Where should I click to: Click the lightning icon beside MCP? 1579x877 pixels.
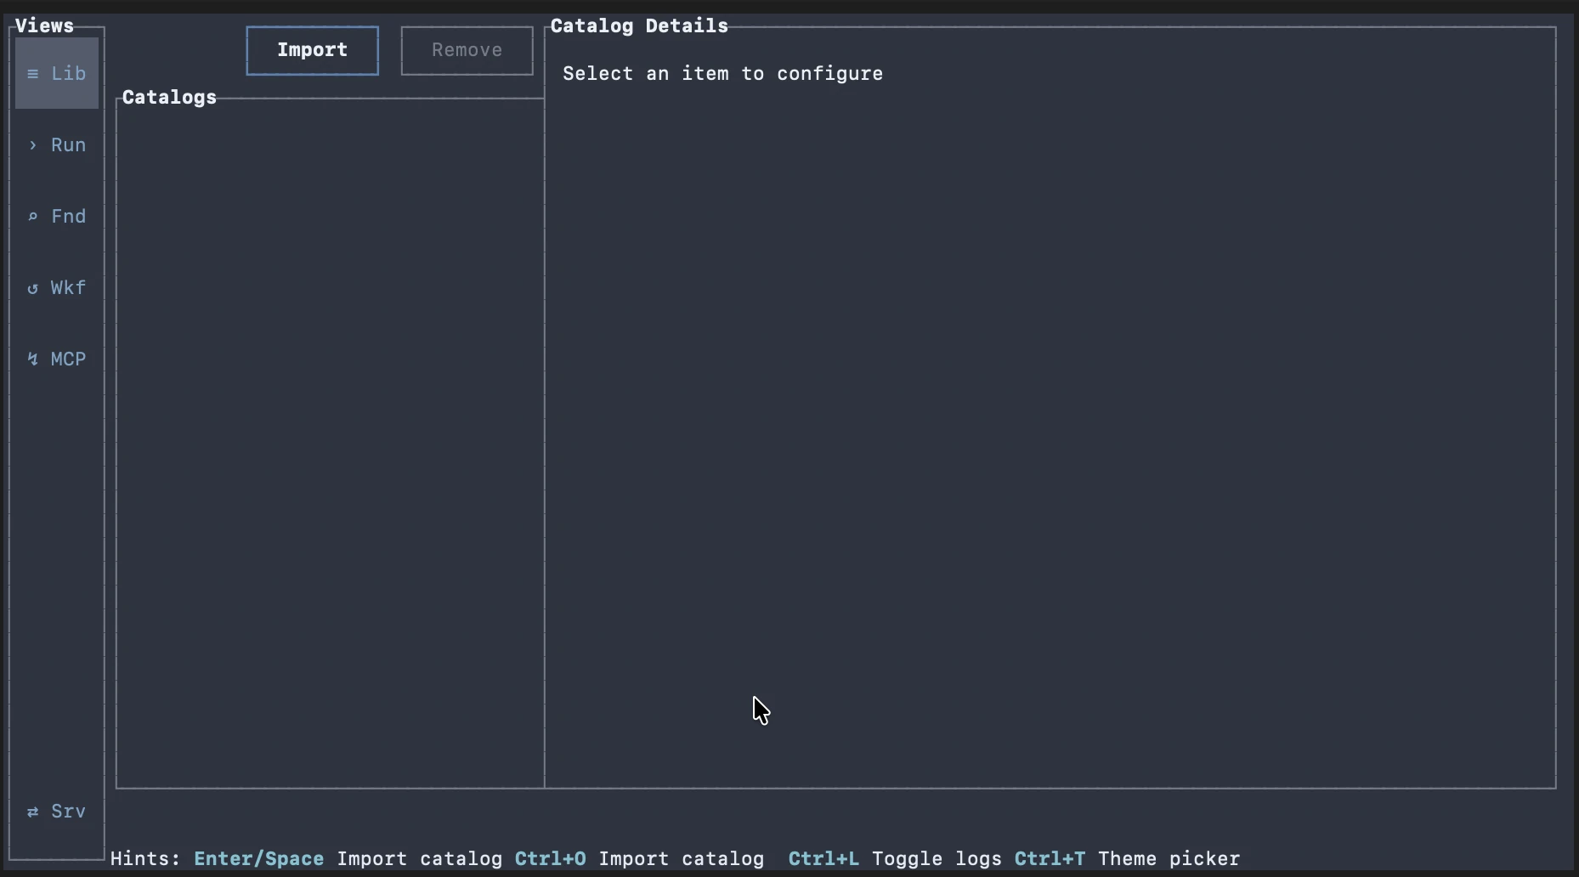coord(32,358)
